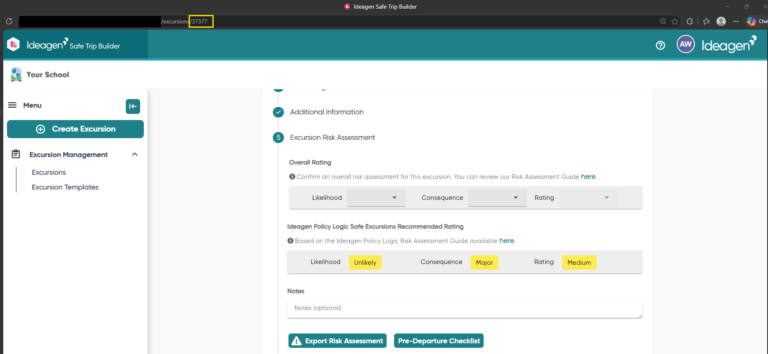Image resolution: width=768 pixels, height=354 pixels.
Task: Reload the page with the browser refresh icon
Action: [x=9, y=21]
